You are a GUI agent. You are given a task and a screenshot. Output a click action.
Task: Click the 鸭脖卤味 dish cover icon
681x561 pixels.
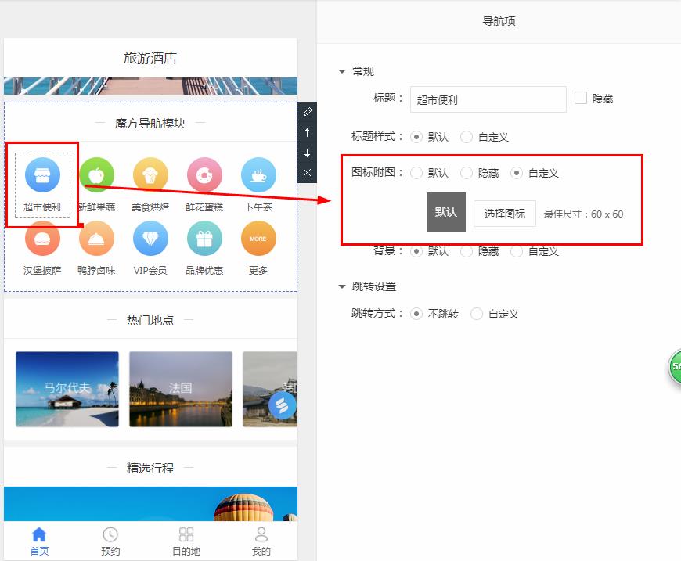pyautogui.click(x=96, y=239)
